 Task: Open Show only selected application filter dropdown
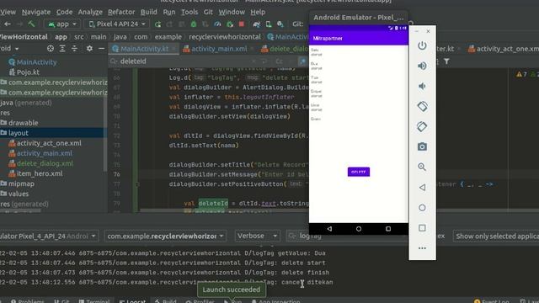[x=496, y=237]
